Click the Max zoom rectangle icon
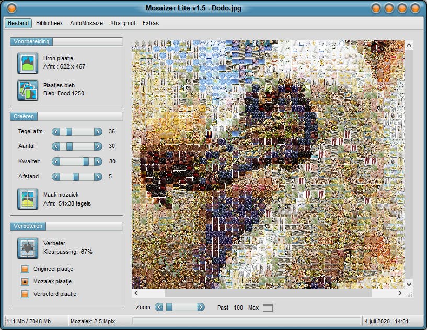Screen dimensions: 427x330 [x=268, y=308]
